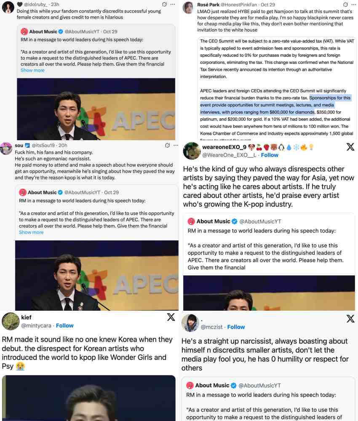Click X logo on weareoneEXO_9 tweet
Viewport: 358px width, 421px height.
click(350, 147)
